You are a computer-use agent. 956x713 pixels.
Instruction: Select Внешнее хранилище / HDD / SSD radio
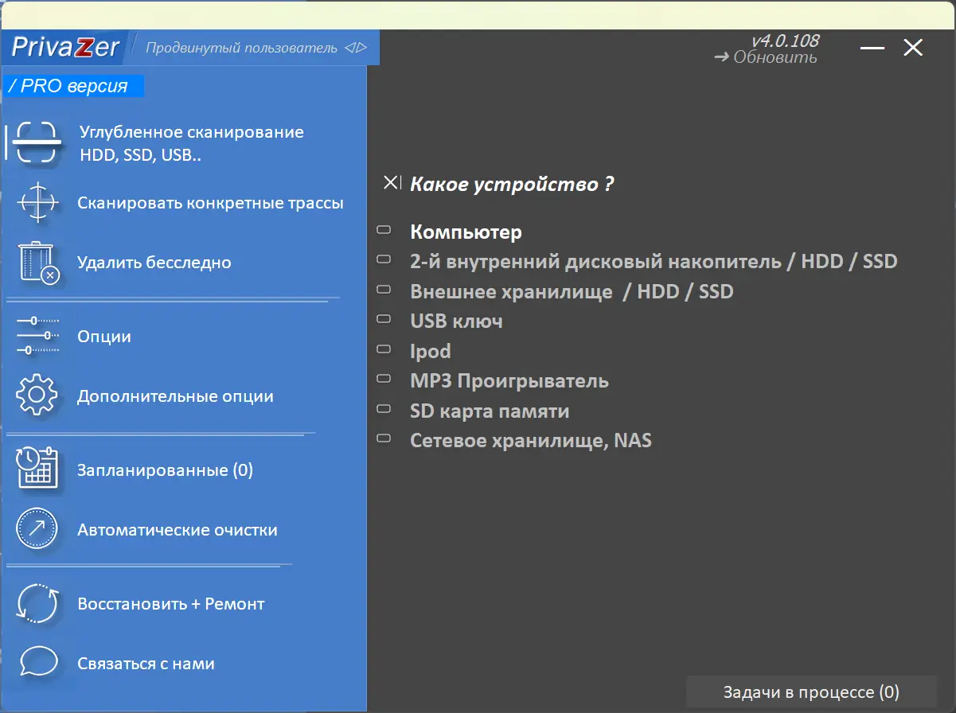tap(384, 290)
